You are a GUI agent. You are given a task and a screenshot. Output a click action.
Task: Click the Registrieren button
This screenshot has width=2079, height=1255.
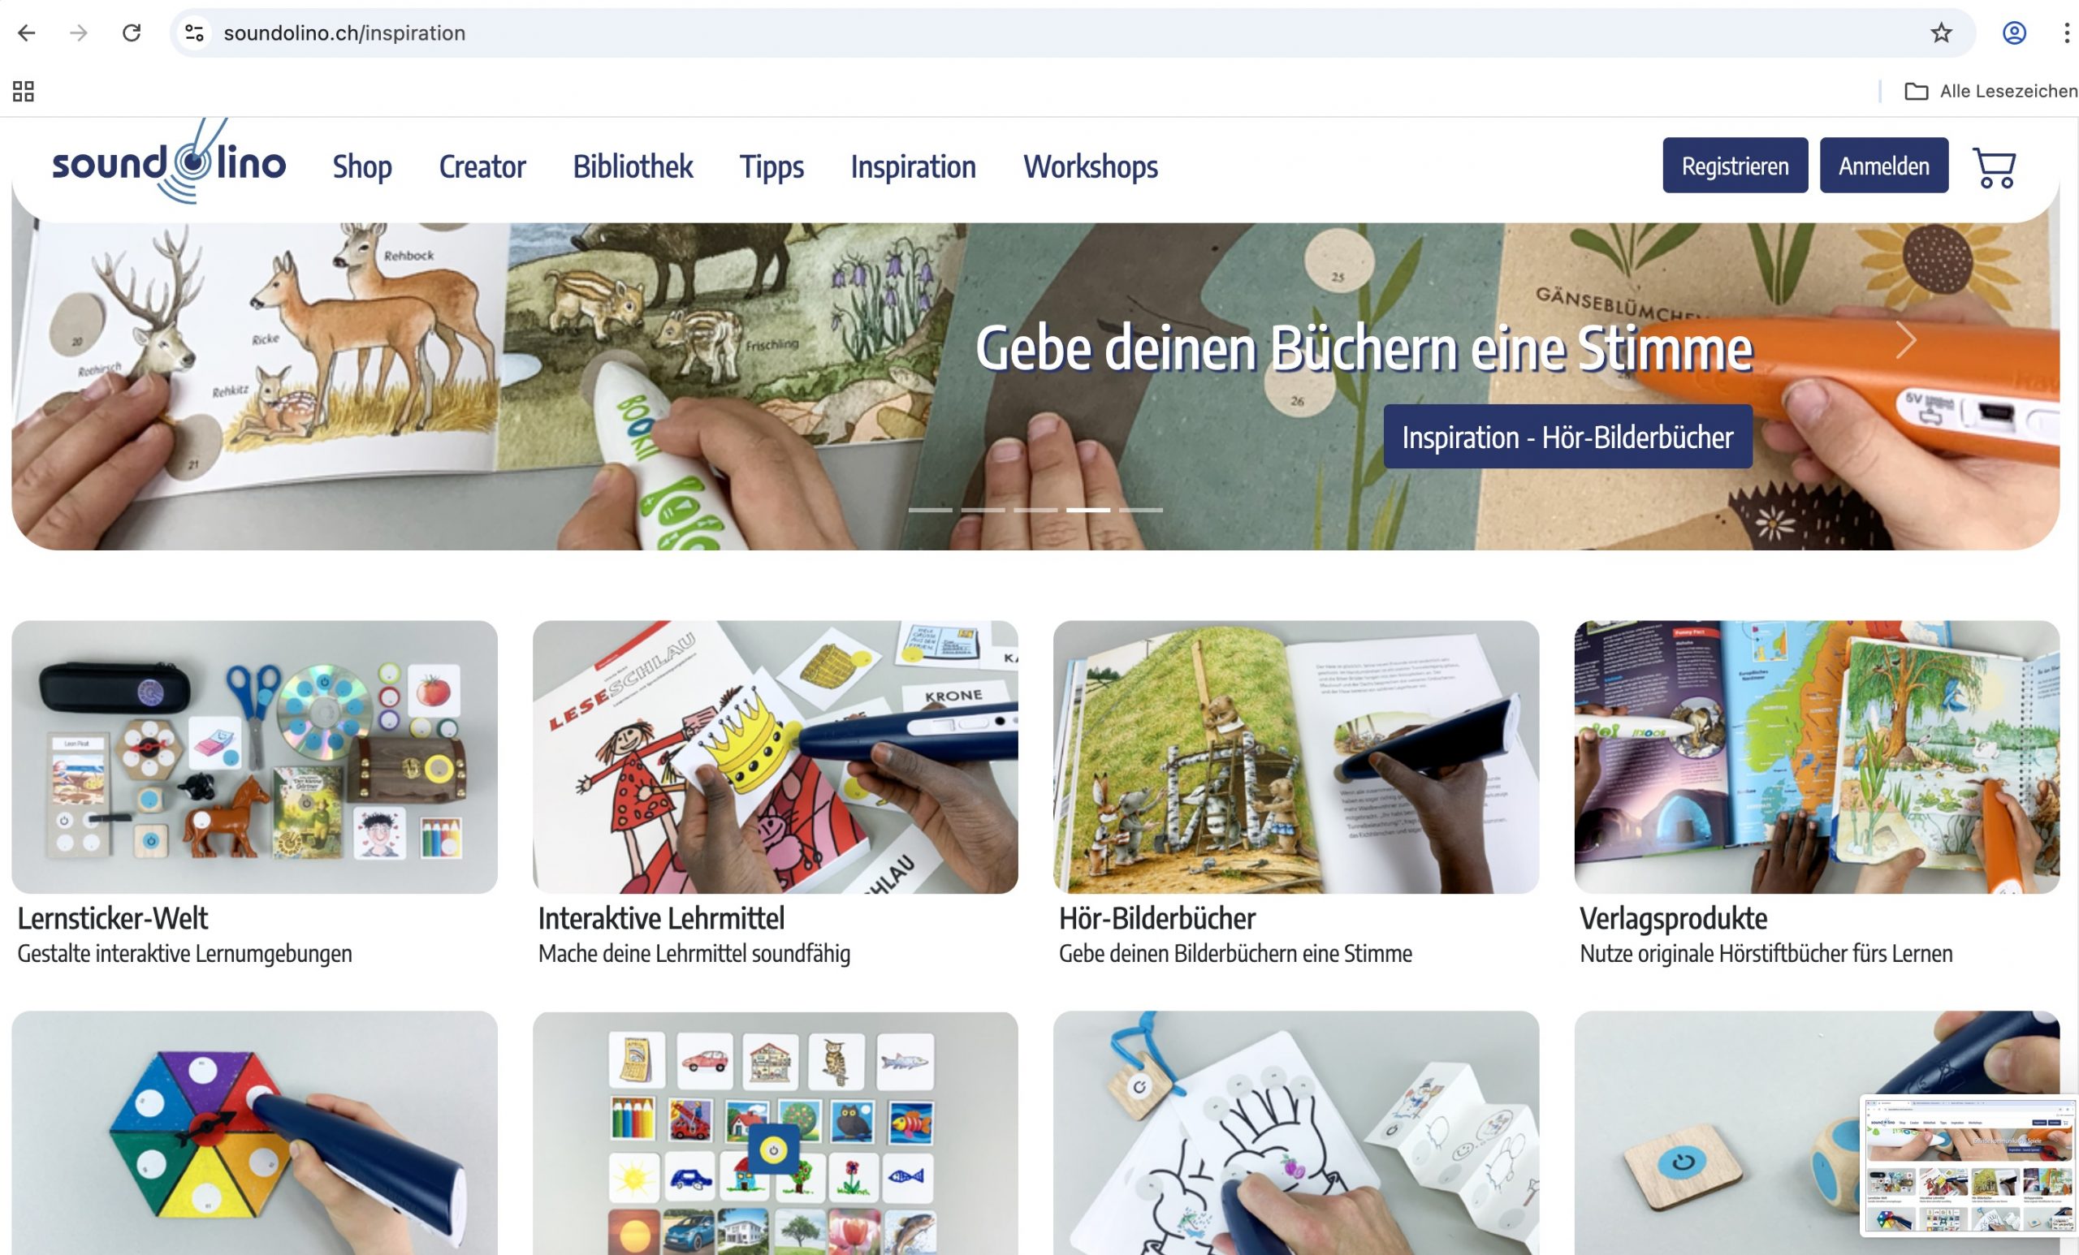tap(1735, 166)
